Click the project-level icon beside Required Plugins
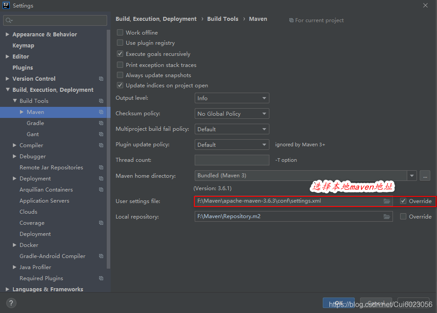This screenshot has width=437, height=313. 101,278
